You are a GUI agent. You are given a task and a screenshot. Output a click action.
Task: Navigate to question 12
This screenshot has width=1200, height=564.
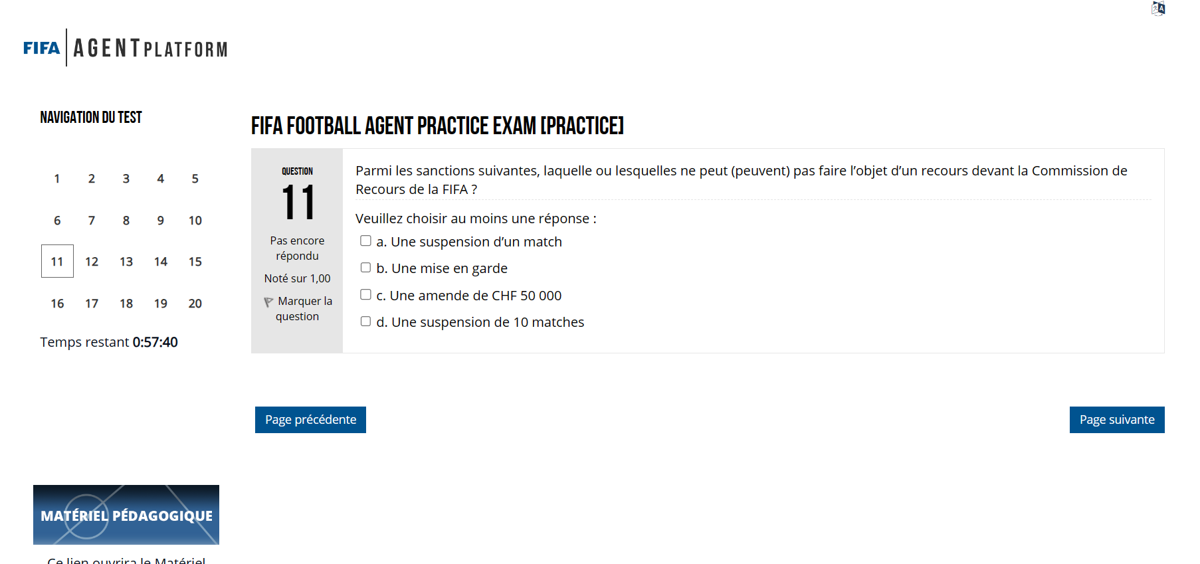coord(91,261)
